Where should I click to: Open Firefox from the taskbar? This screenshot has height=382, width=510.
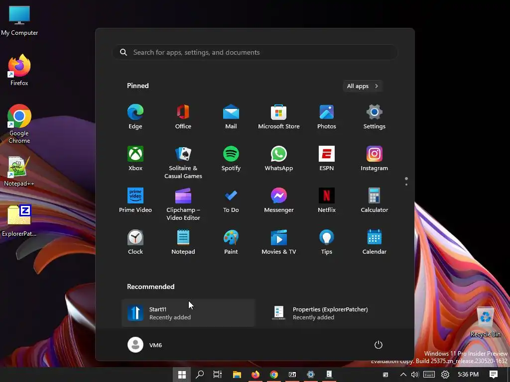[255, 375]
